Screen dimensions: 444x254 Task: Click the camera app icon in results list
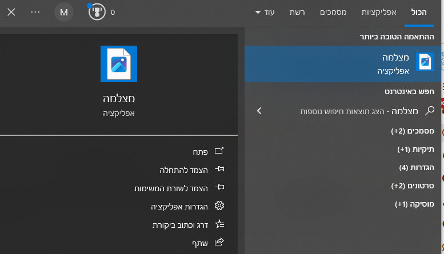pos(425,62)
